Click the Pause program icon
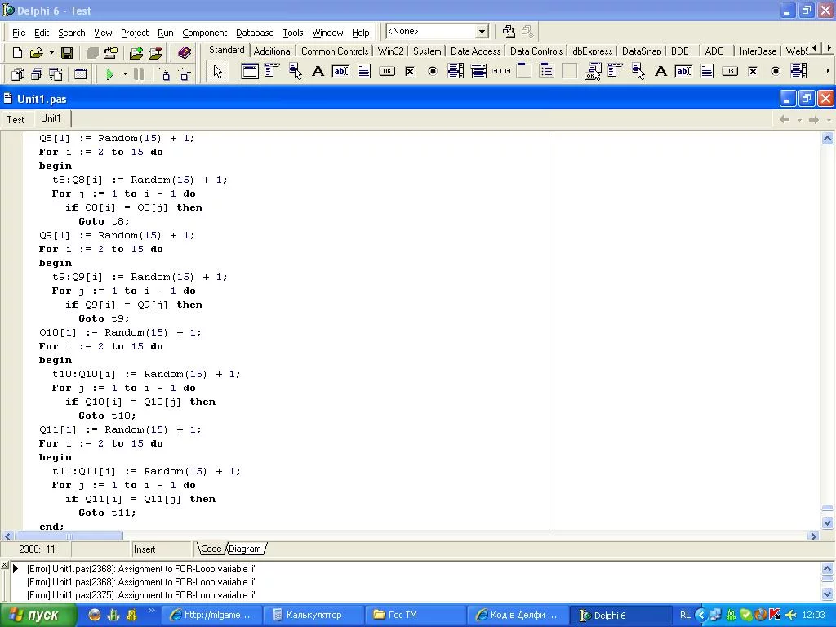This screenshot has height=627, width=836. [x=139, y=74]
